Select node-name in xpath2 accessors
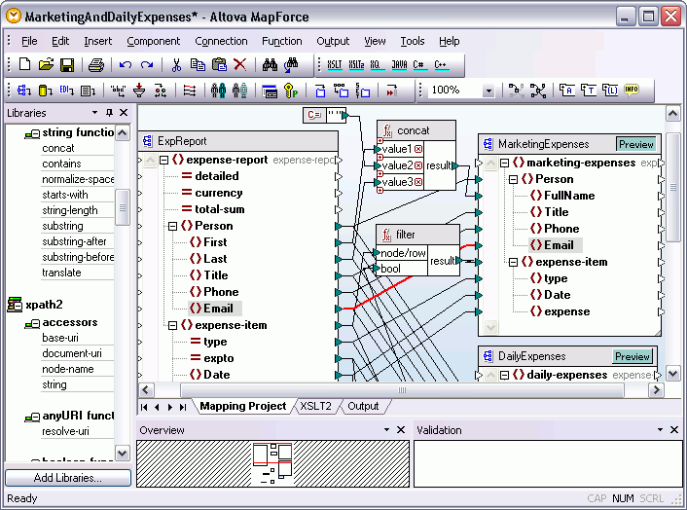687x510 pixels. (x=68, y=369)
